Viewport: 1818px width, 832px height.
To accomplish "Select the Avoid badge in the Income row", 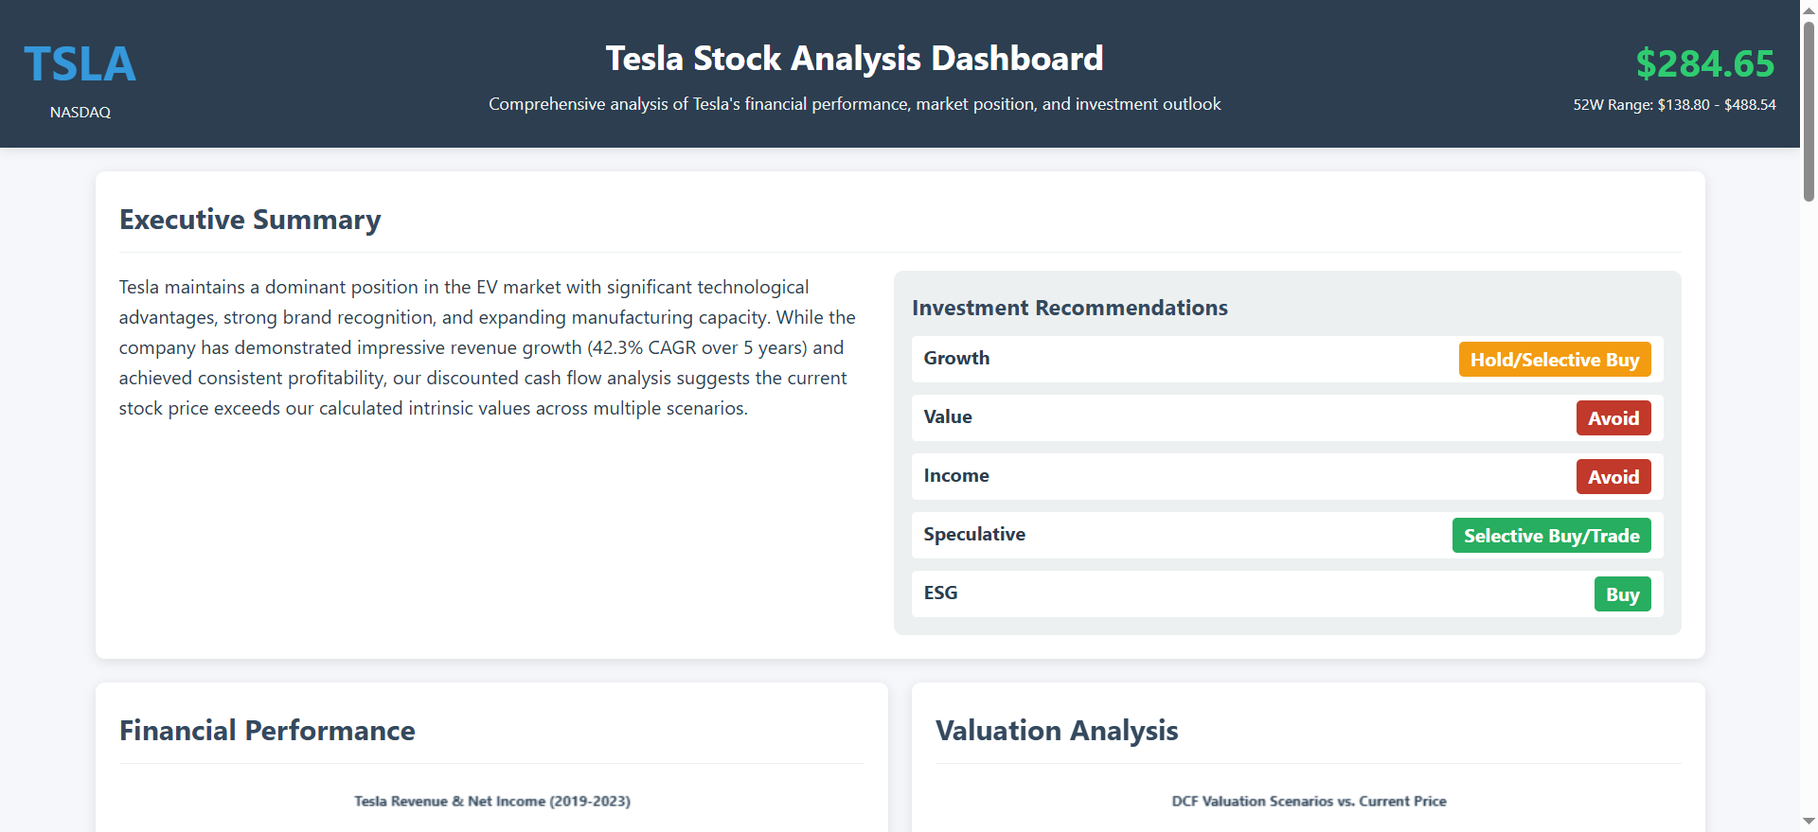I will [x=1613, y=477].
